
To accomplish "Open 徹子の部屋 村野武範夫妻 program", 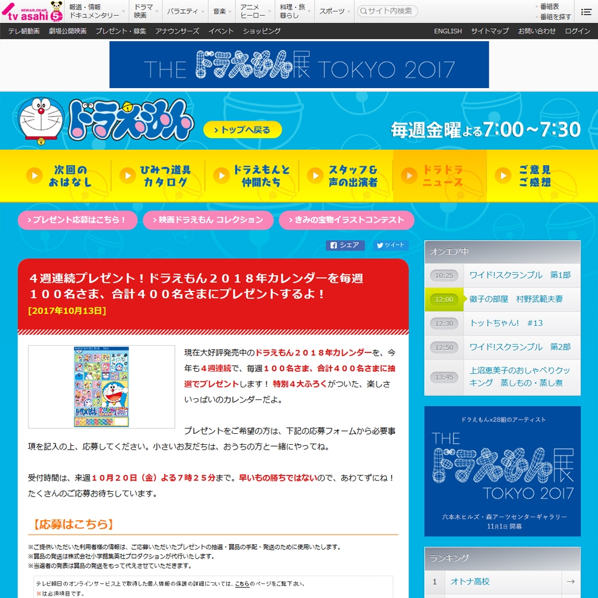I will pyautogui.click(x=516, y=299).
